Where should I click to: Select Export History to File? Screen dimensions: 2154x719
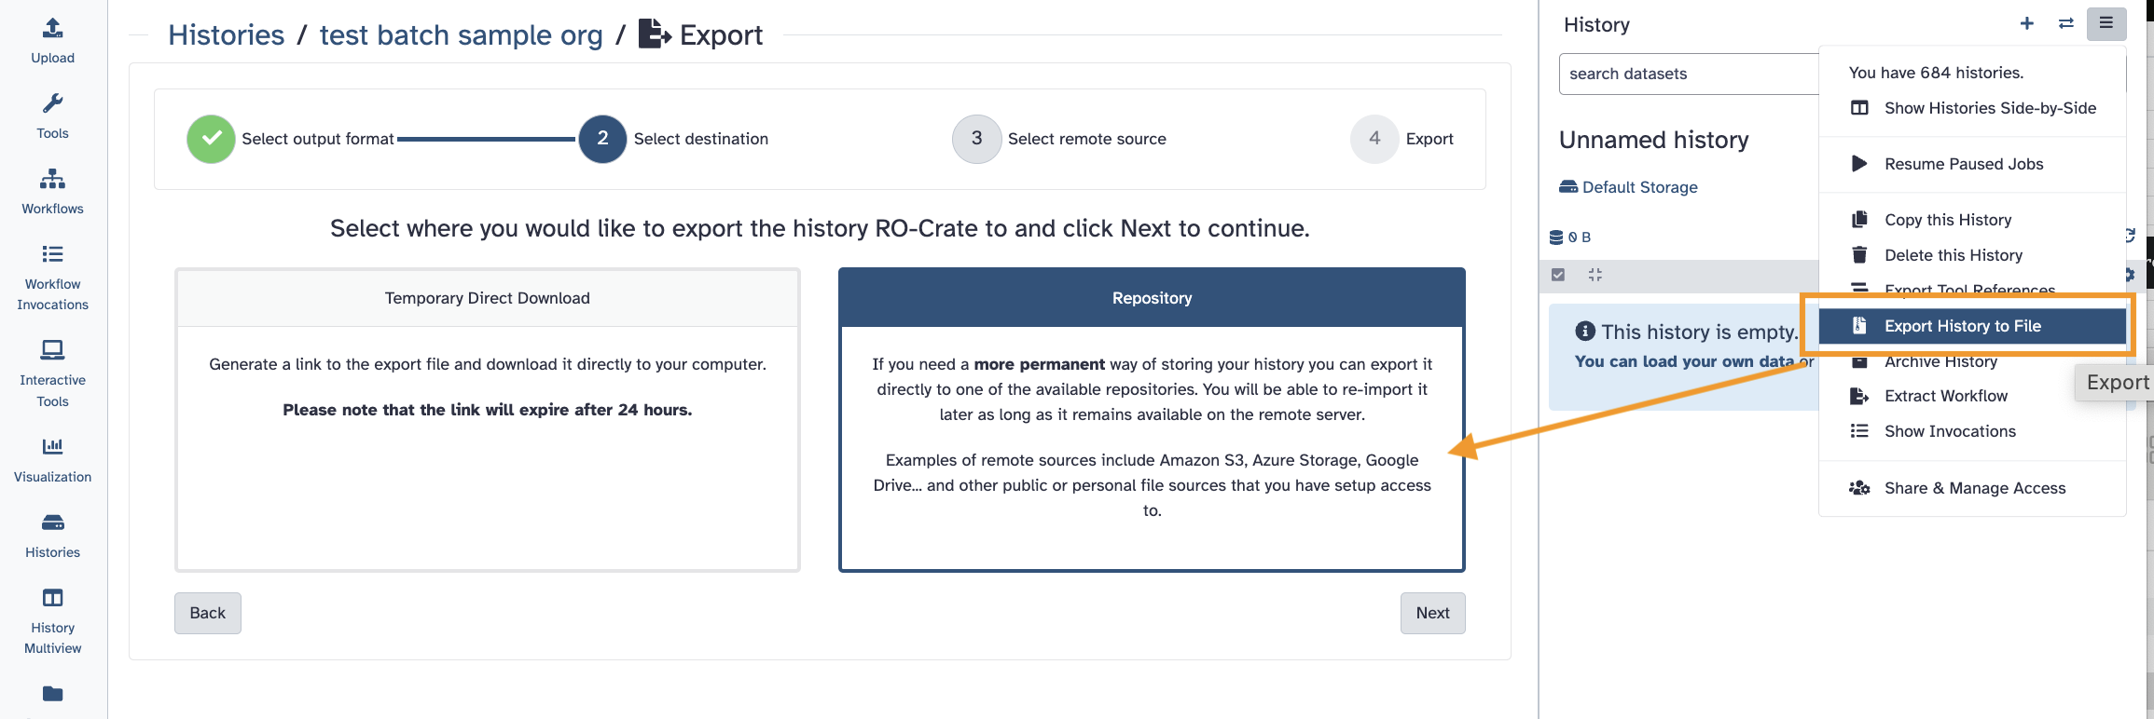click(x=1962, y=326)
